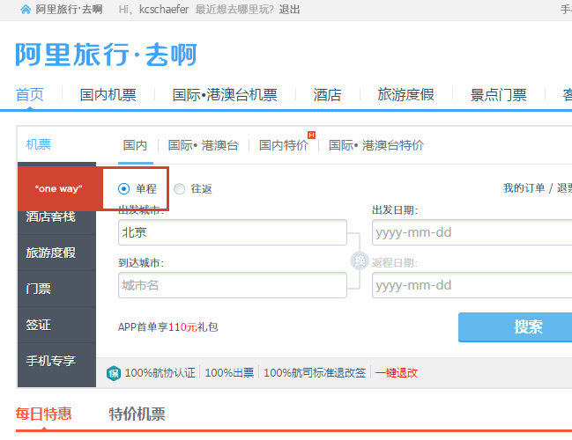This screenshot has height=440, width=572.
Task: Open the 国内机票 navigation tab
Action: click(108, 95)
